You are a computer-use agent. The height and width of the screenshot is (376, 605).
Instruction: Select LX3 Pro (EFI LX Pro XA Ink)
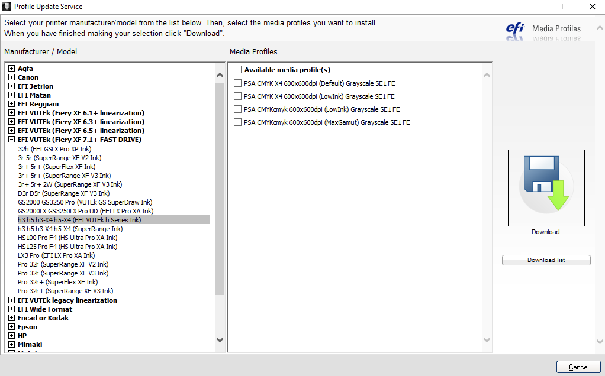pyautogui.click(x=56, y=255)
